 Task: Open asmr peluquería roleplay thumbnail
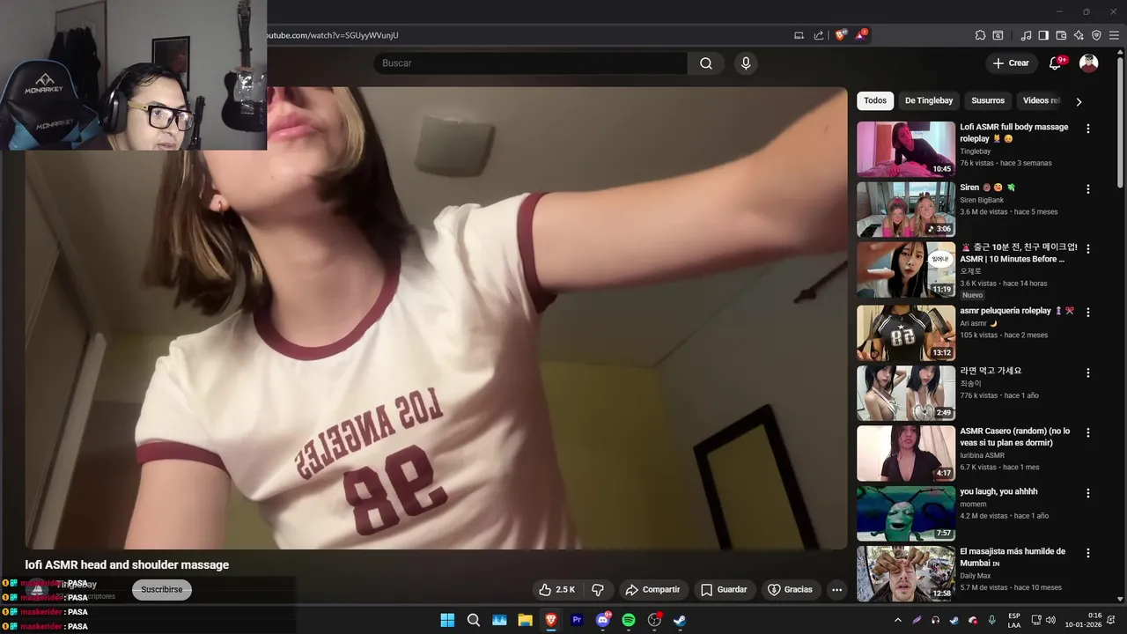(x=906, y=333)
